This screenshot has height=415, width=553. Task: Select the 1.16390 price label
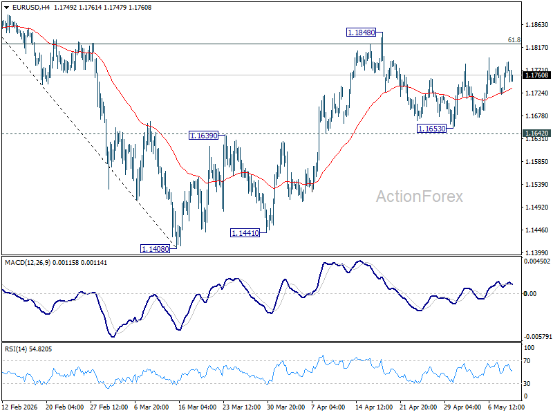203,136
